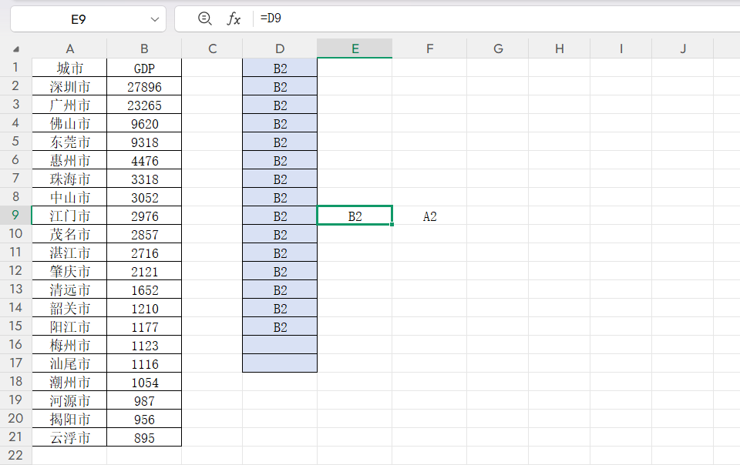Click cell containing 深圳市

point(69,87)
